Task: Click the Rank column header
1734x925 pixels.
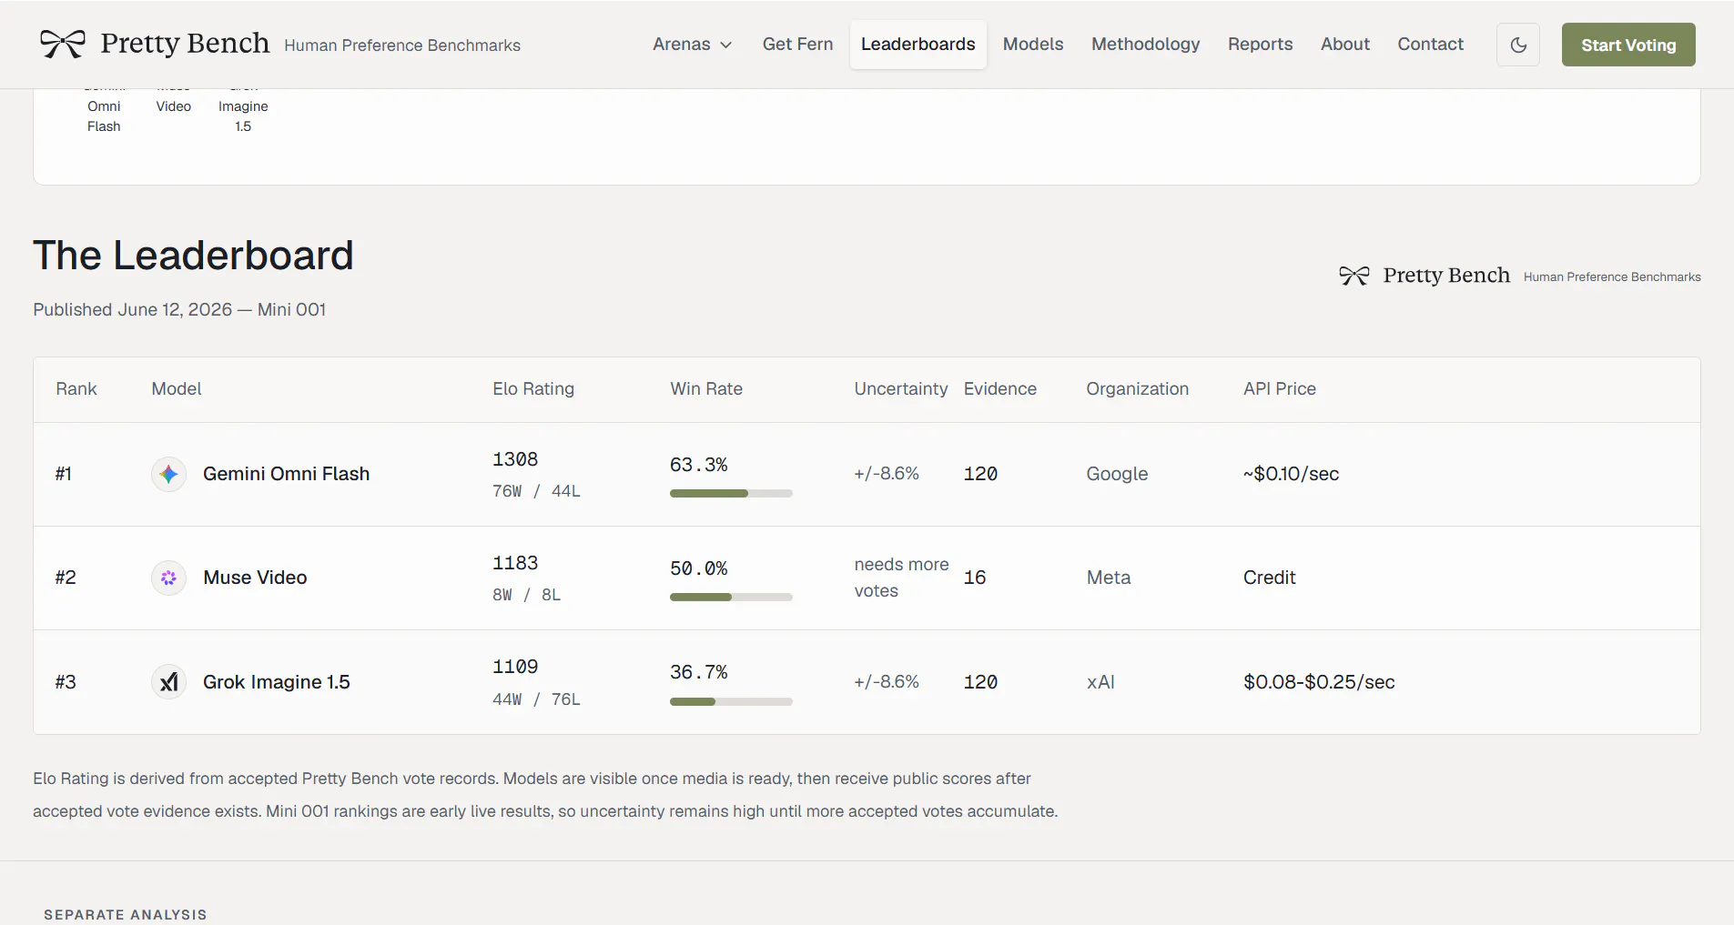Action: coord(76,388)
